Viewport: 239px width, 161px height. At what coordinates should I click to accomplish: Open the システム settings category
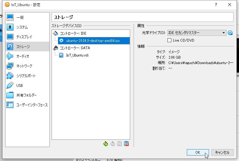tap(27, 27)
